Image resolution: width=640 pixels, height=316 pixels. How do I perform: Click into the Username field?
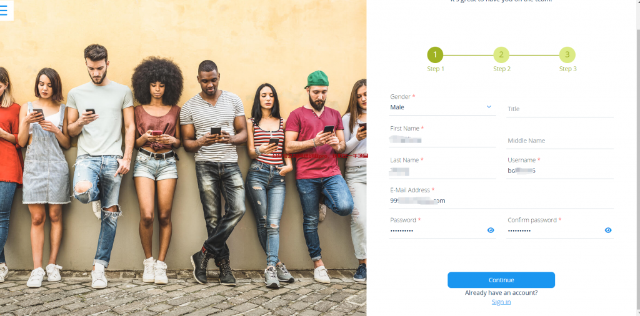coord(560,171)
